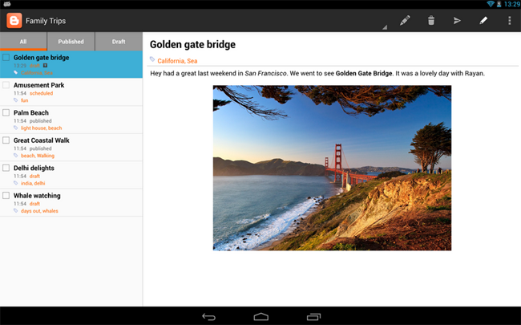
Task: Click the 'draft' status under Delhi delights
Action: [x=34, y=176]
